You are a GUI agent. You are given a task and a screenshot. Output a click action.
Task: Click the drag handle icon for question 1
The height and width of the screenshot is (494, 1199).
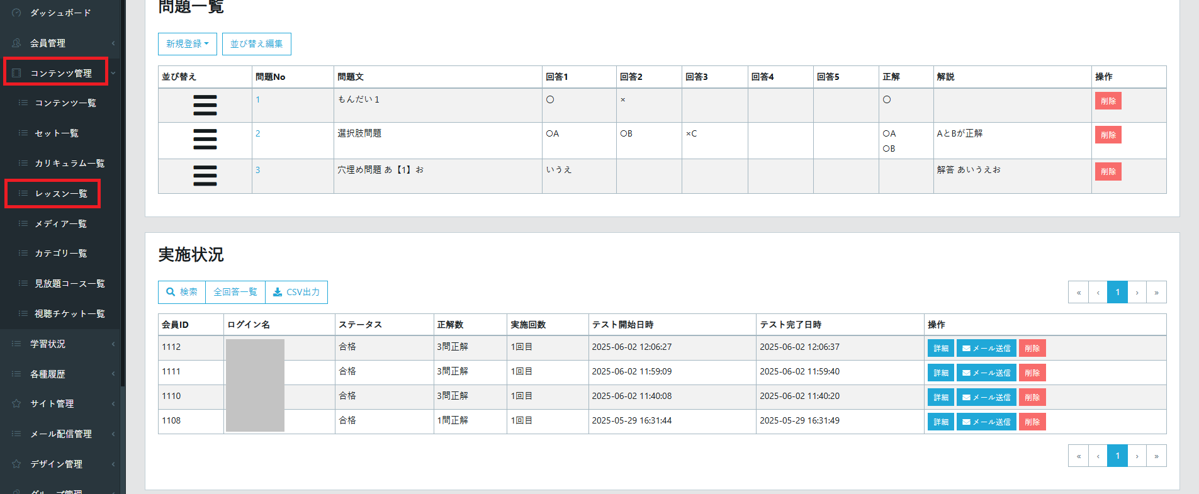click(205, 105)
